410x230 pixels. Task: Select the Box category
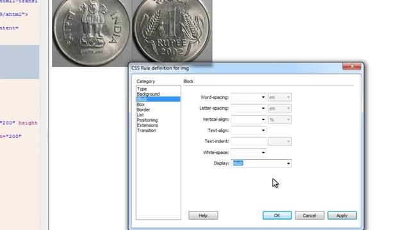[141, 105]
